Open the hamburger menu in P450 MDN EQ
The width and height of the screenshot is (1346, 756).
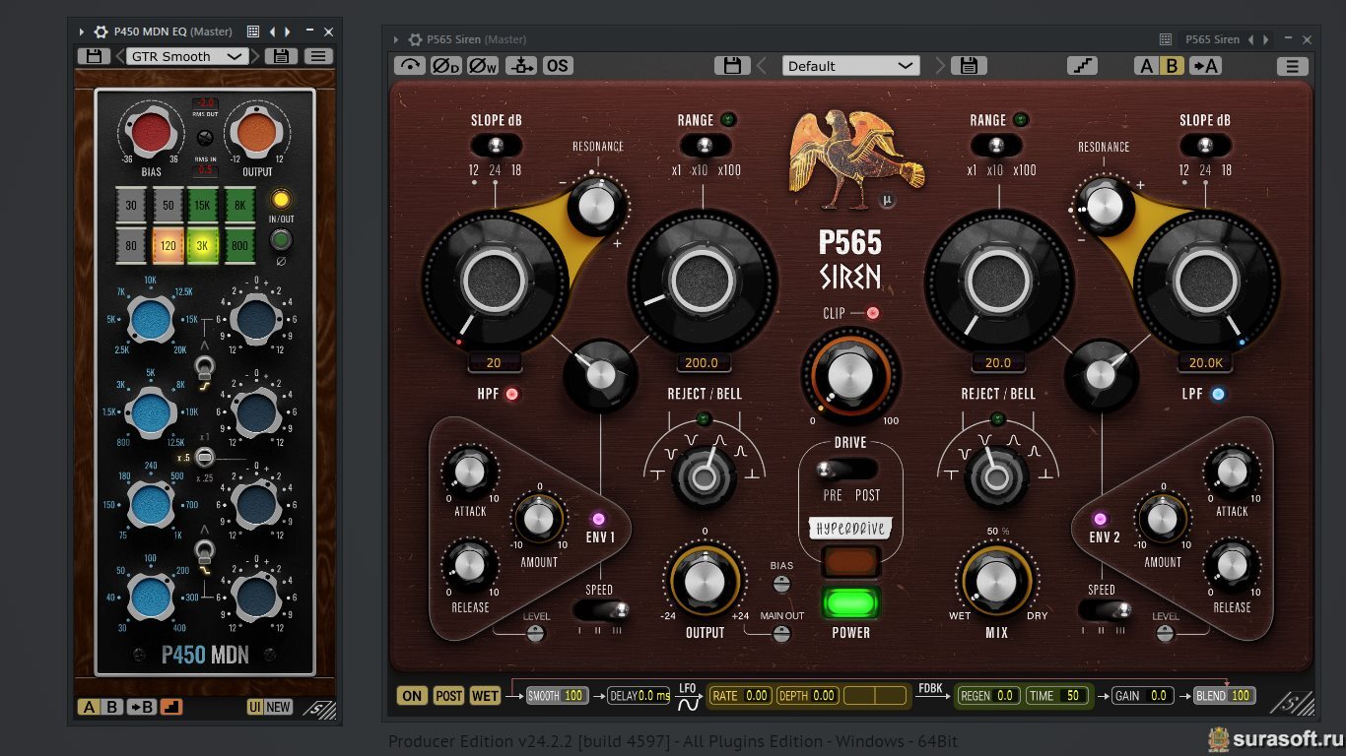pyautogui.click(x=317, y=56)
